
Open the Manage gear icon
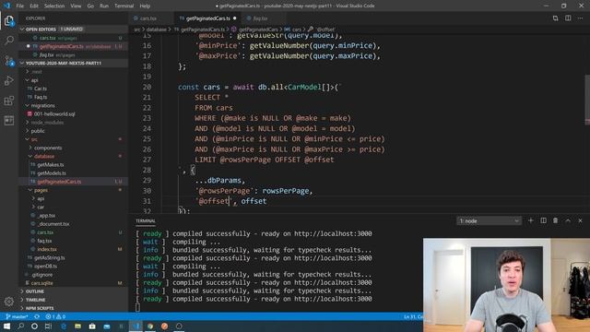[9, 302]
